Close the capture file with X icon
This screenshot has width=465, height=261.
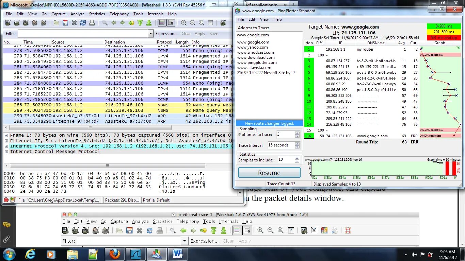point(74,23)
